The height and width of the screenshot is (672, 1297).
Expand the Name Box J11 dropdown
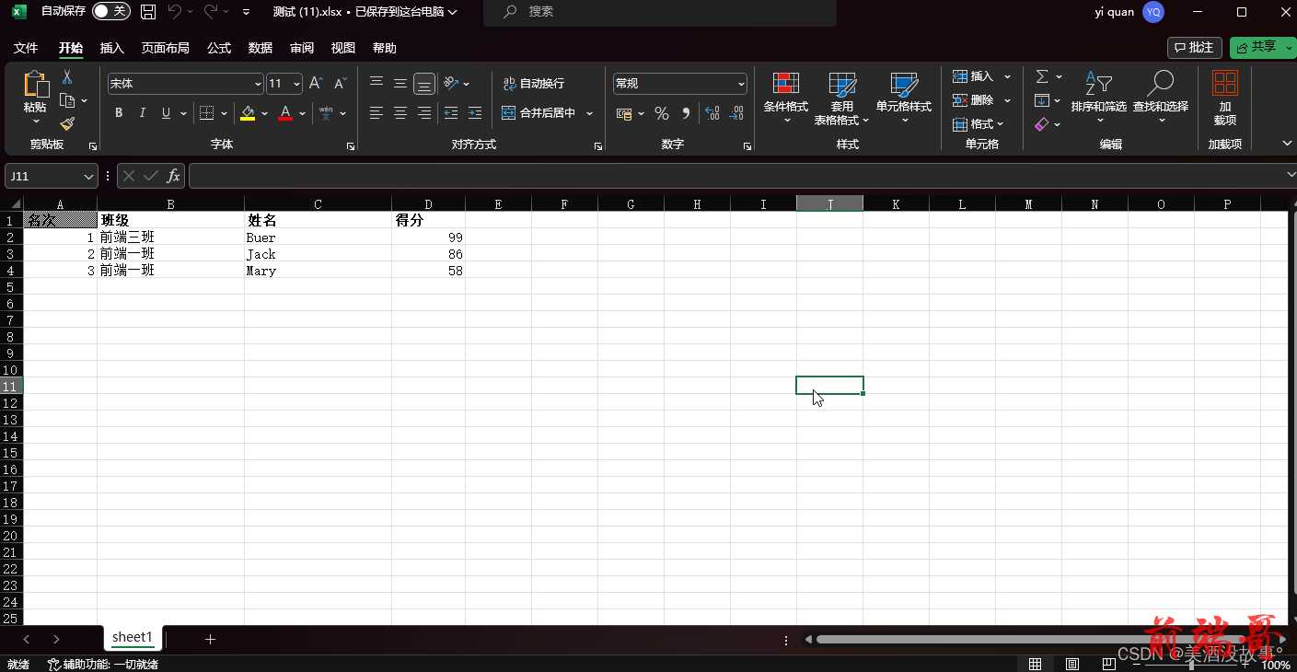89,176
